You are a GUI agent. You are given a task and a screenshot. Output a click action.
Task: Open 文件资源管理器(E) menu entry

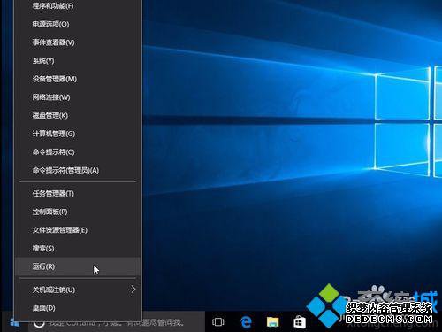[78, 230]
